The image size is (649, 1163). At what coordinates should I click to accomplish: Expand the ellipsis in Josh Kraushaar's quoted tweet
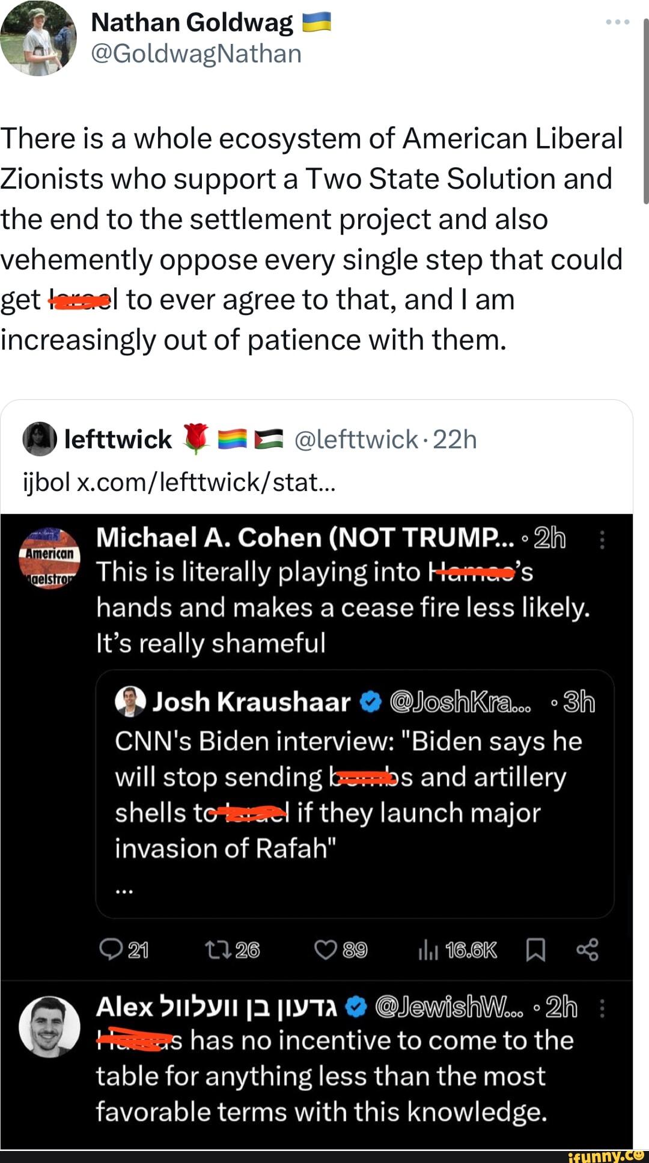(x=124, y=891)
